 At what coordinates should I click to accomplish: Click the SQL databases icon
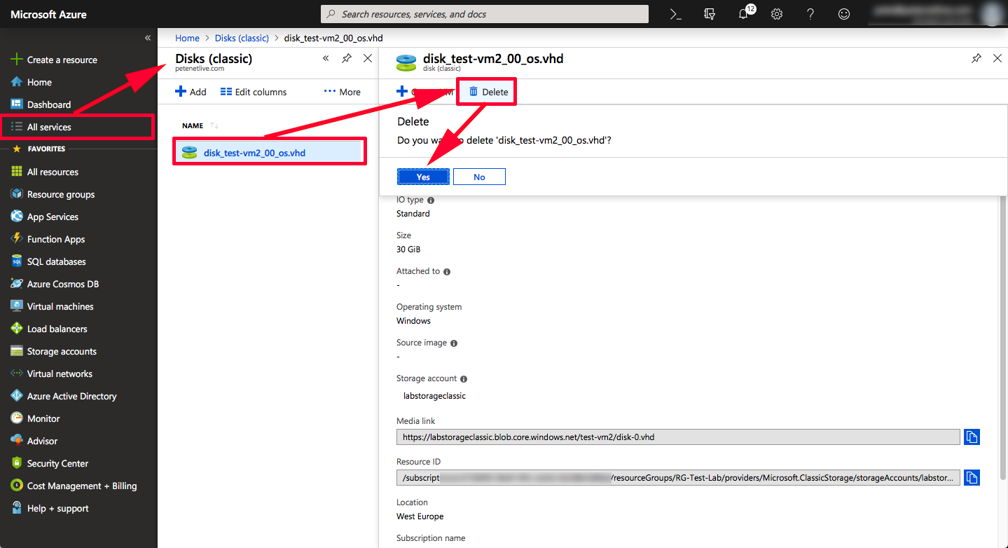[17, 261]
